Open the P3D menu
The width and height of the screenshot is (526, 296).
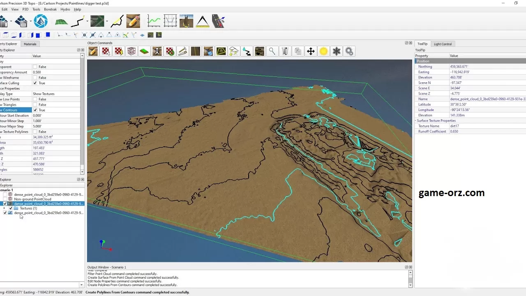pyautogui.click(x=25, y=9)
